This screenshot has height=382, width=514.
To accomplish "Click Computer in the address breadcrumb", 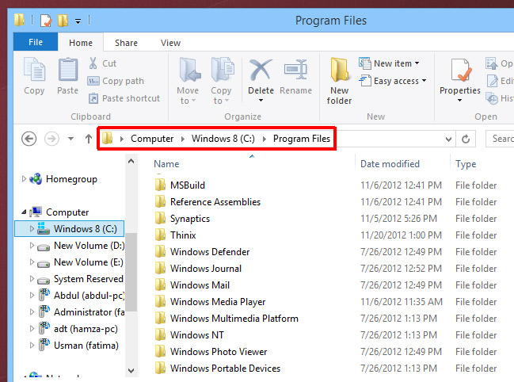I will coord(152,139).
